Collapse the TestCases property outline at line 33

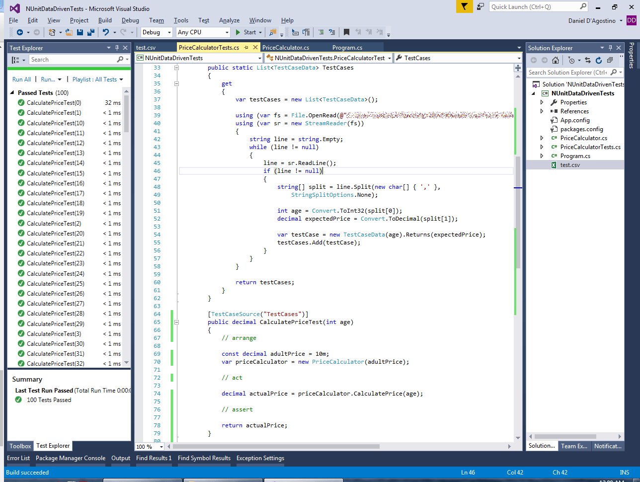pos(176,68)
